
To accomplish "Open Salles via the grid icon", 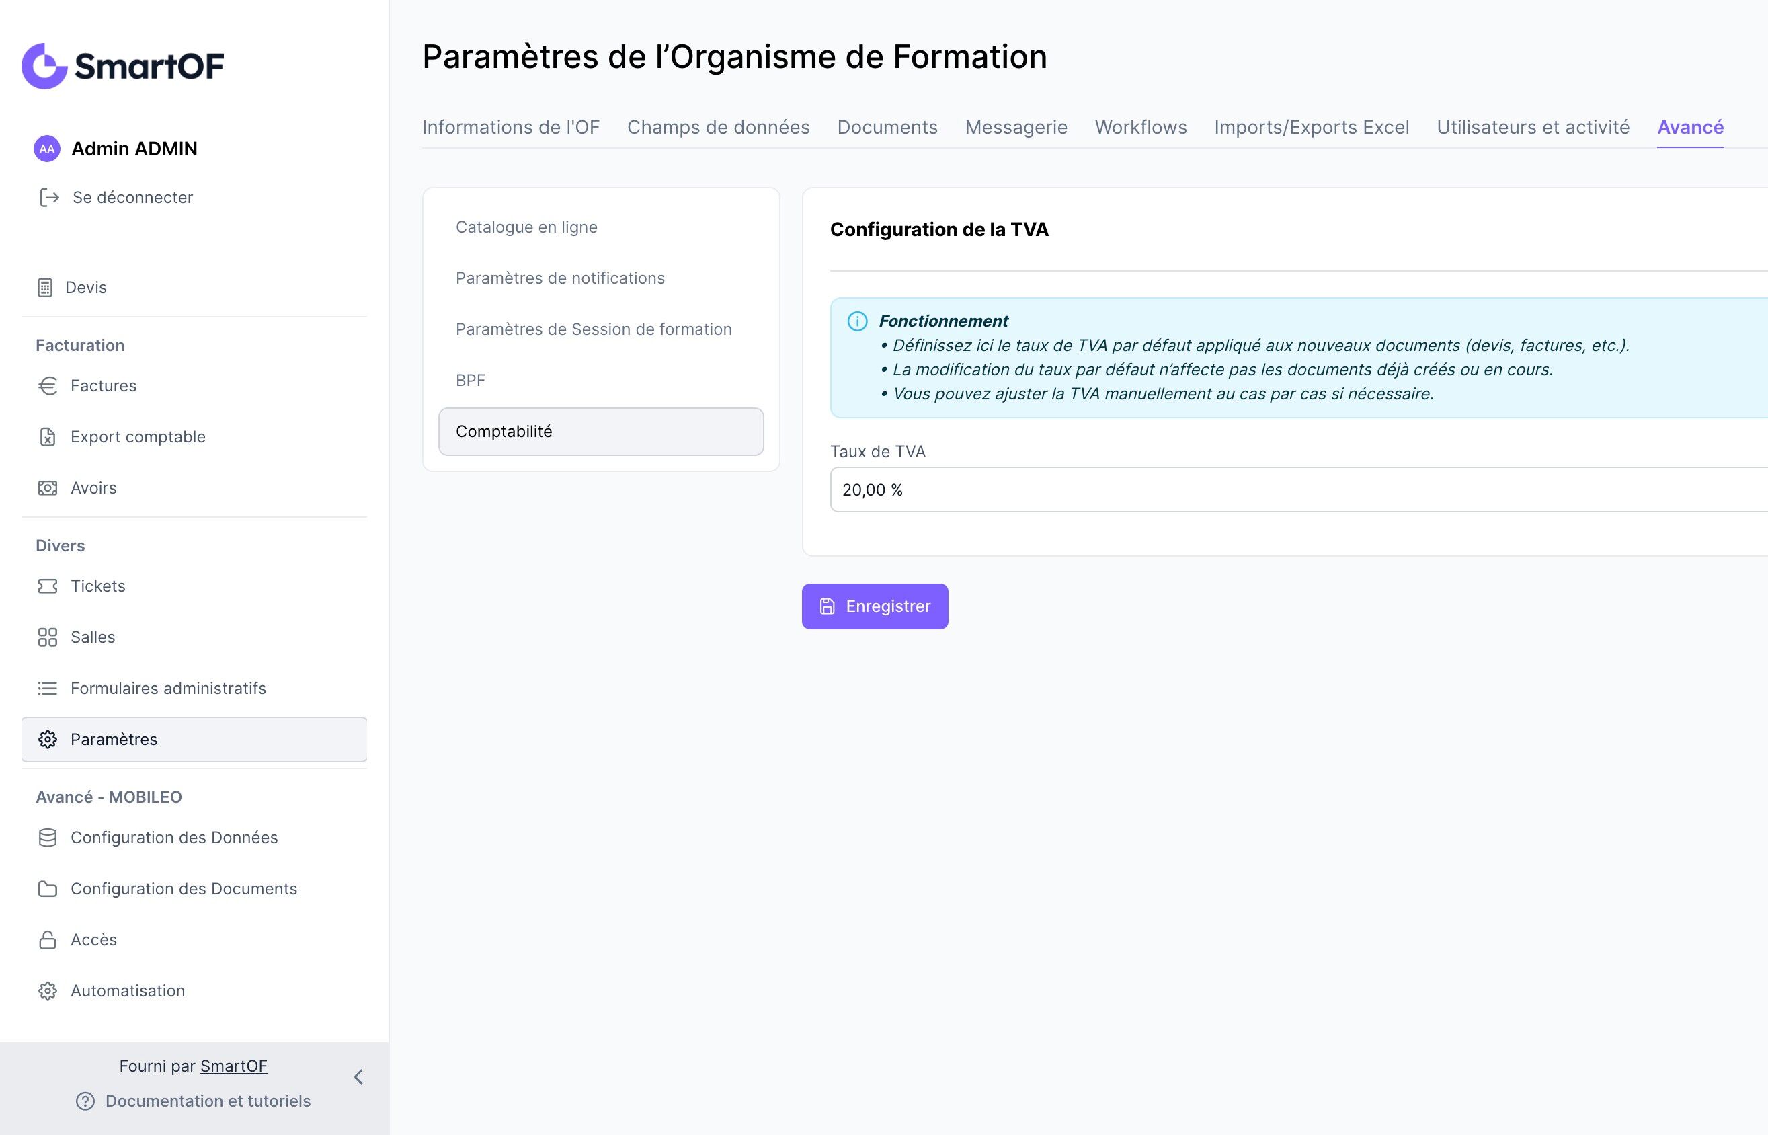I will [x=48, y=637].
